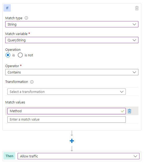The height and width of the screenshot is (164, 145).
Task: Open the Allow traffic action dropdown
Action: pos(78,156)
